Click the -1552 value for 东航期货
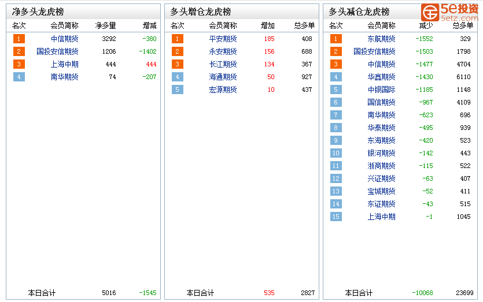This screenshot has height=302, width=483. click(424, 39)
